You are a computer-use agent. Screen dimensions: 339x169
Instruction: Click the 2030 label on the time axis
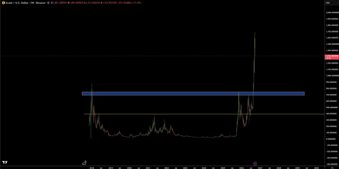click(316, 168)
